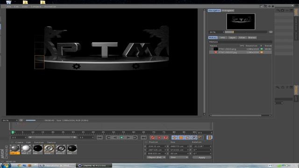Viewport: 299px width, 168px height.
Task: Open material manager Function menu
Action: coord(39,142)
